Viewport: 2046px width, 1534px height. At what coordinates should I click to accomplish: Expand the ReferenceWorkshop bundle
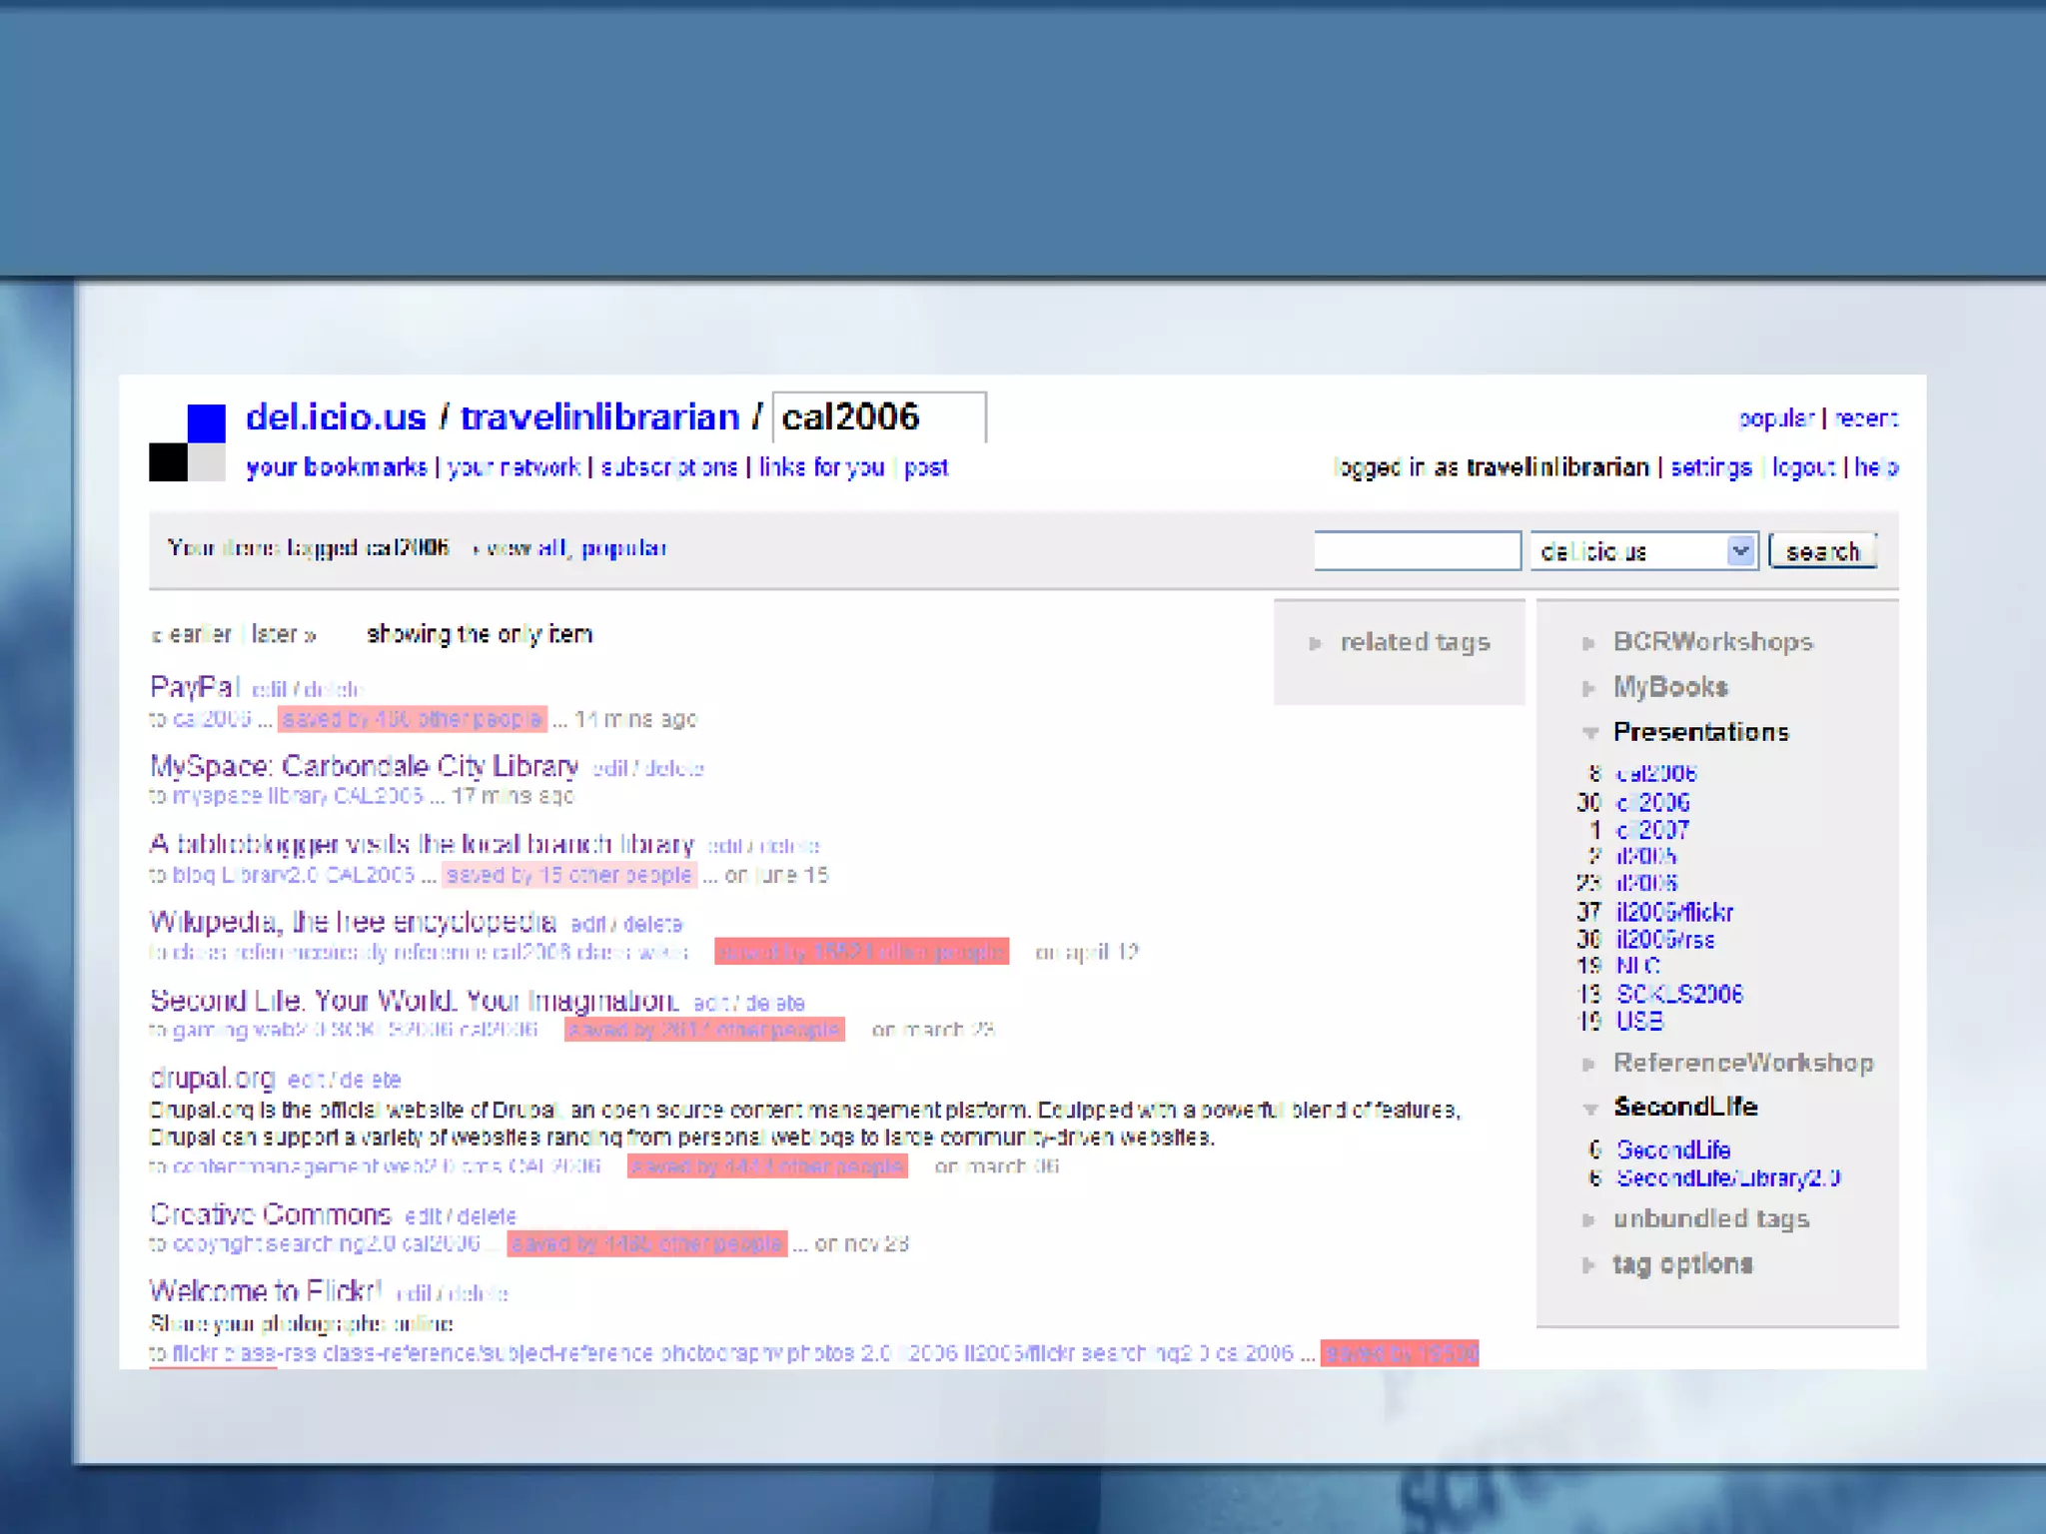pyautogui.click(x=1588, y=1065)
